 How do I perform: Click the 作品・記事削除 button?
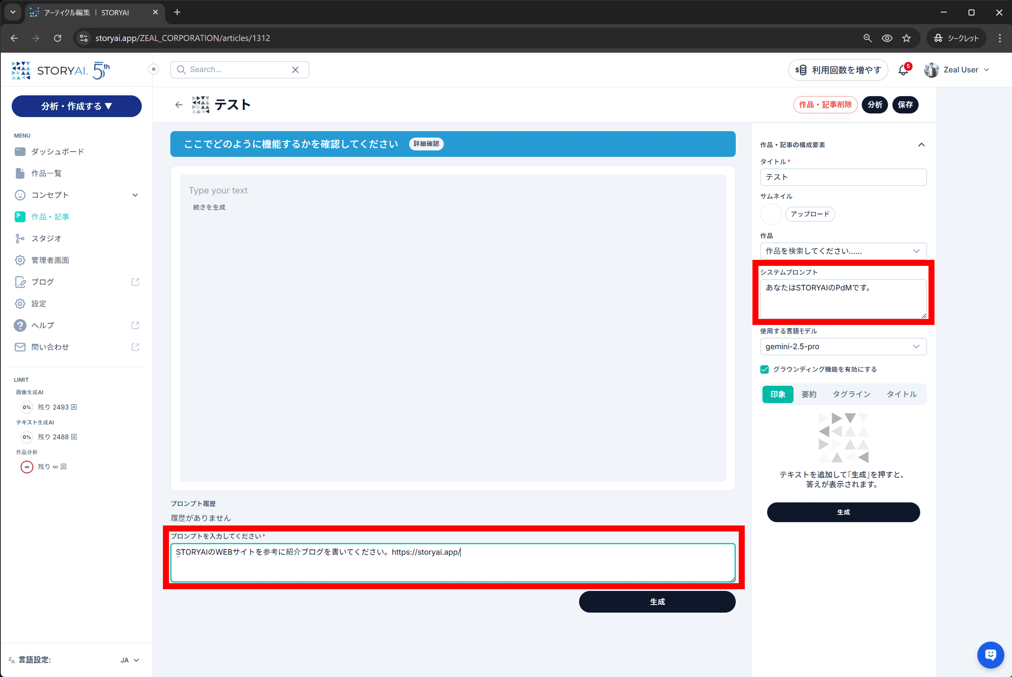pos(825,104)
